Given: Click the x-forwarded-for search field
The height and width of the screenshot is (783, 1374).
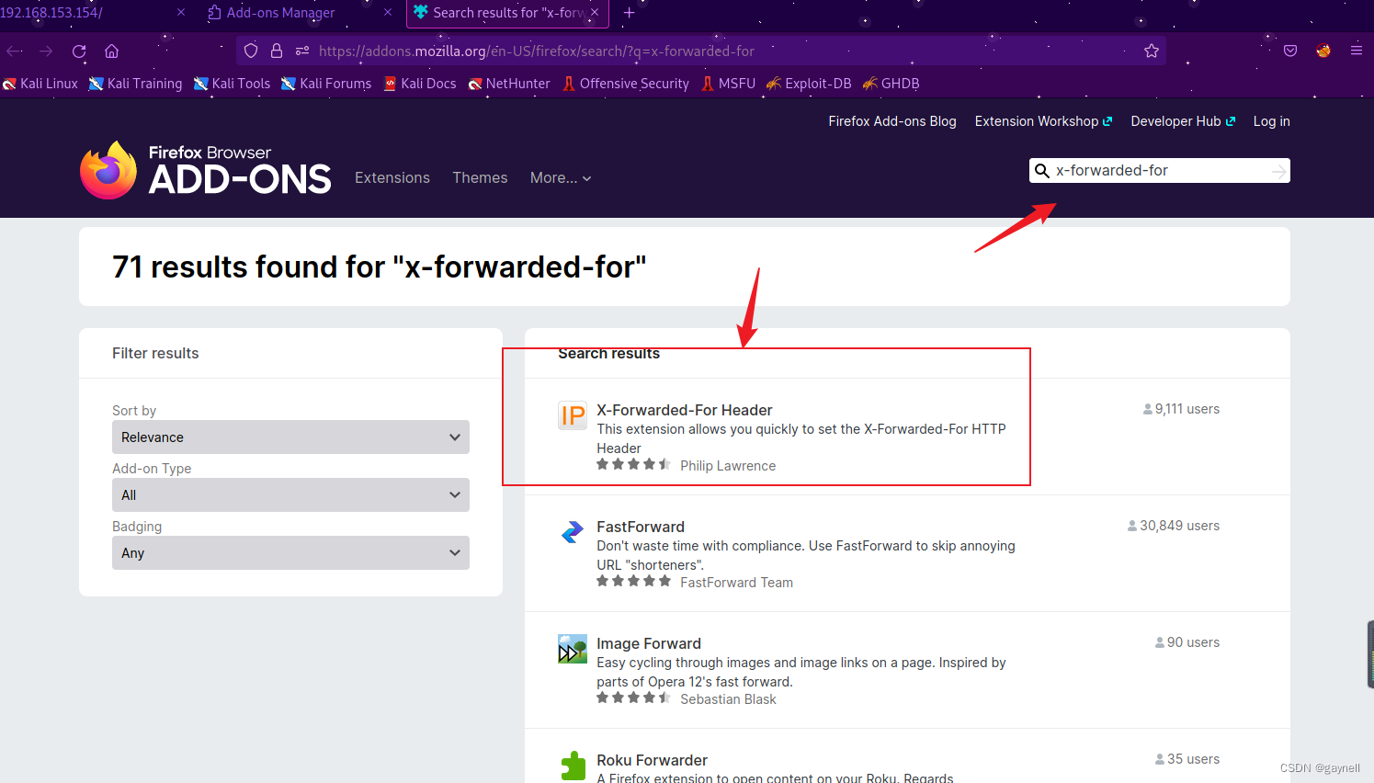Looking at the screenshot, I should [x=1160, y=171].
